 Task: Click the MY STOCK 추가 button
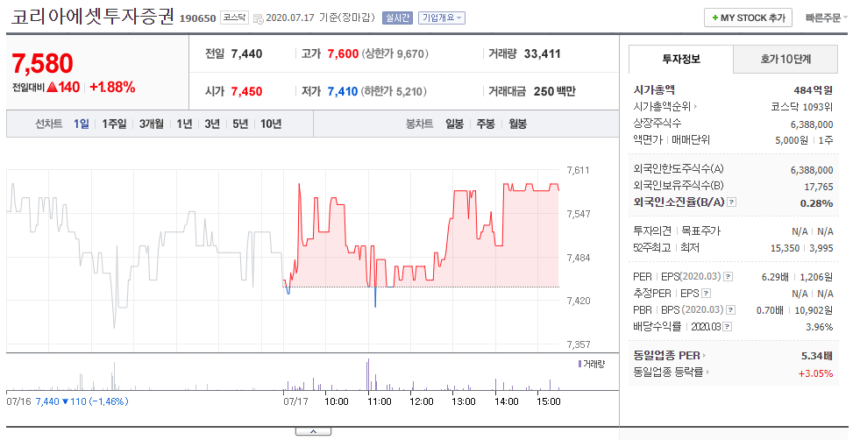click(x=749, y=18)
